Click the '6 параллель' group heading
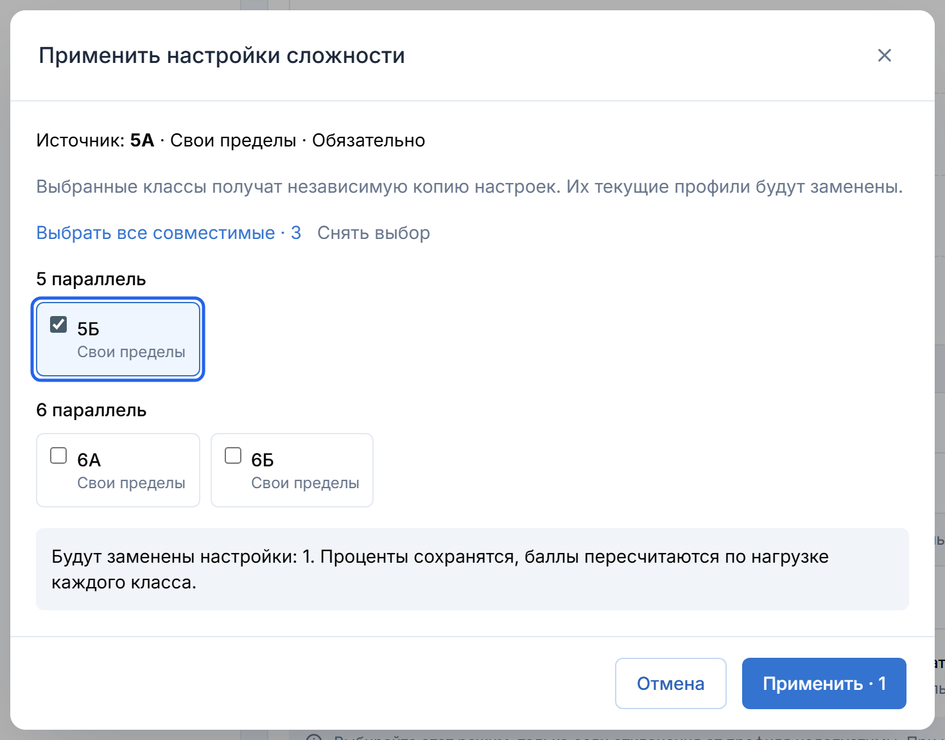The height and width of the screenshot is (740, 945). point(91,410)
